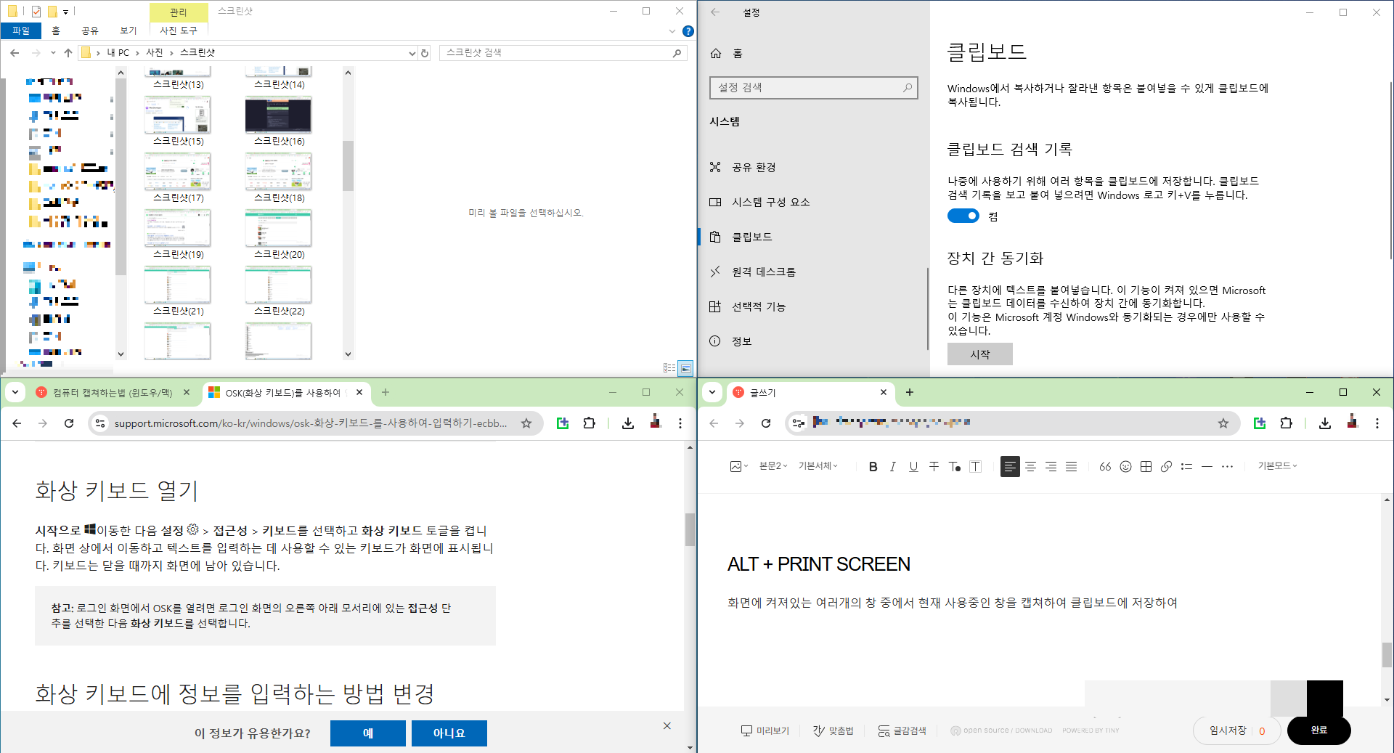This screenshot has height=753, width=1394.
Task: Go back in the Settings window
Action: point(715,12)
